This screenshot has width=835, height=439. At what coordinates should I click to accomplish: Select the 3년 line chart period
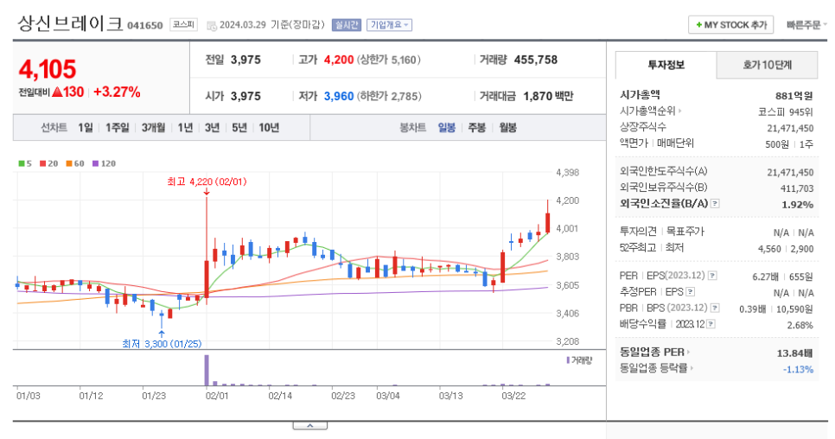coord(212,128)
